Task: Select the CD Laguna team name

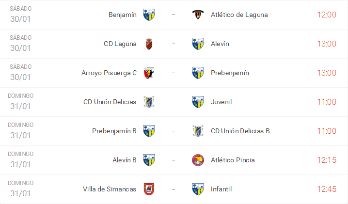Action: coord(120,44)
